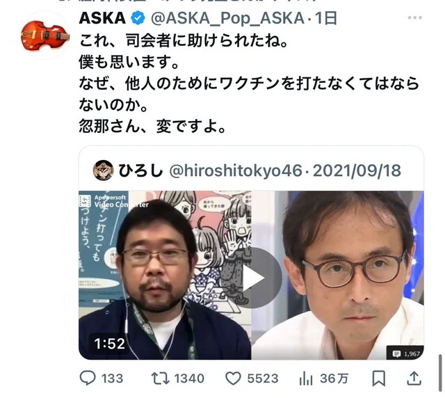Open the three-dot more options menu
The width and height of the screenshot is (445, 398).
click(414, 17)
